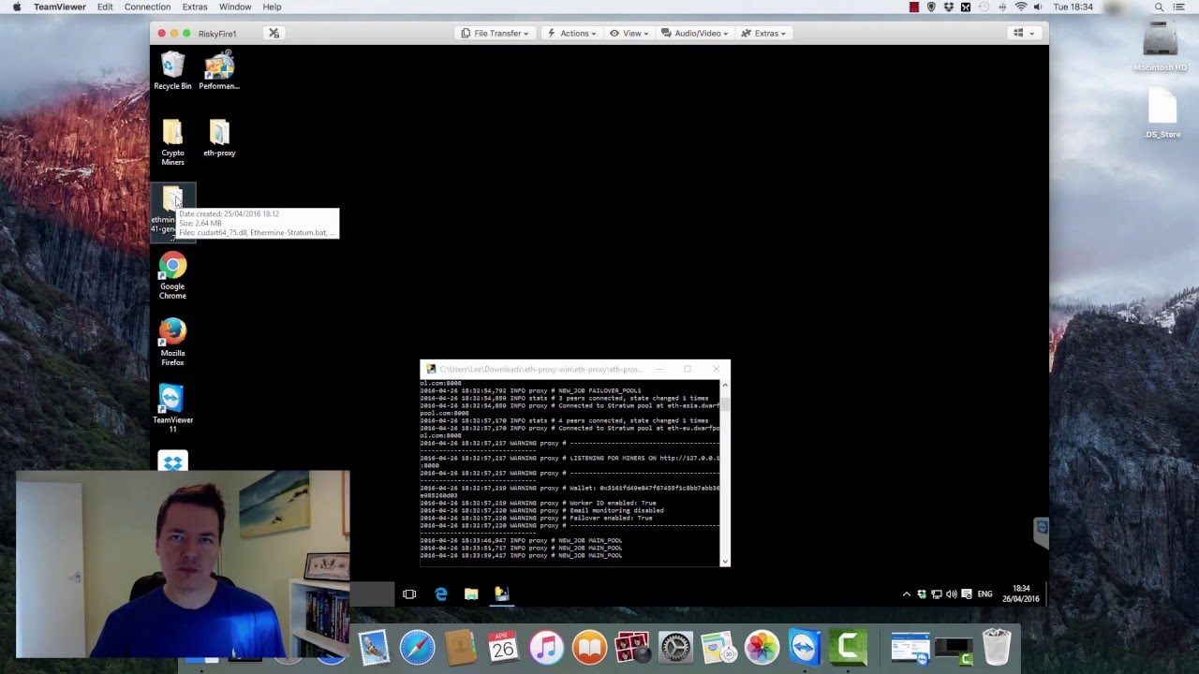Open iTunes from the Dock

[546, 647]
